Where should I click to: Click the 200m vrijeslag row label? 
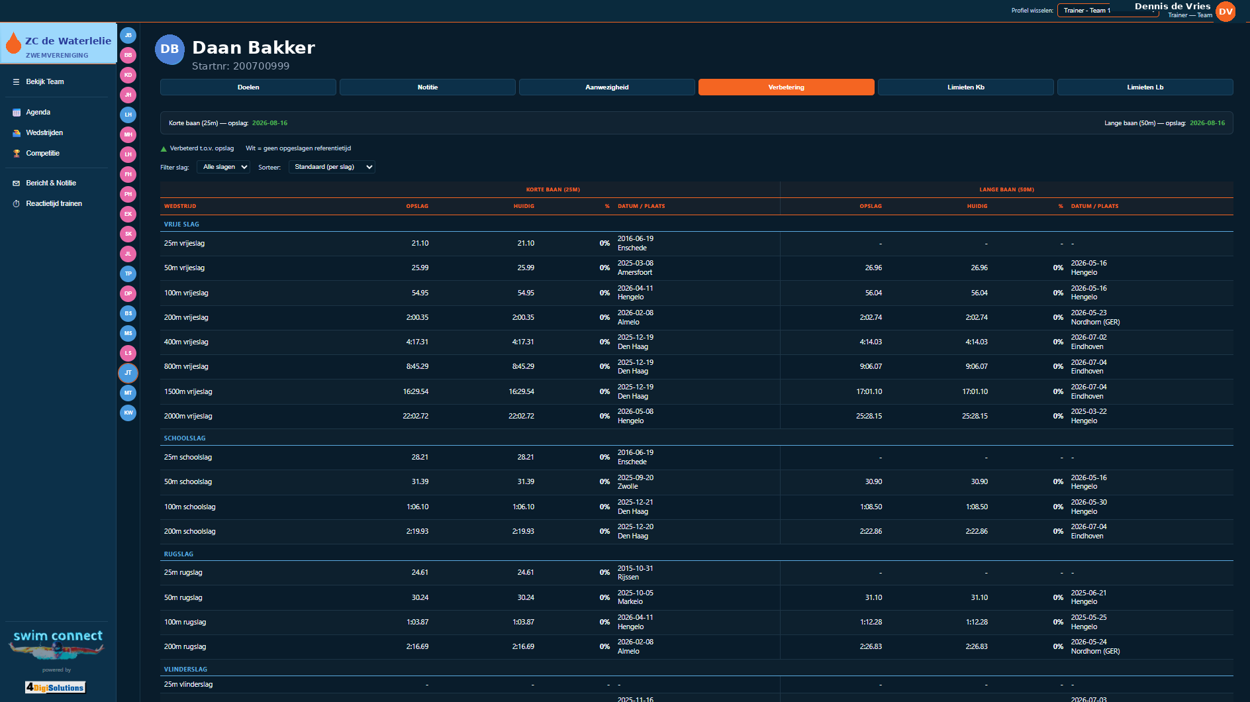(x=186, y=318)
